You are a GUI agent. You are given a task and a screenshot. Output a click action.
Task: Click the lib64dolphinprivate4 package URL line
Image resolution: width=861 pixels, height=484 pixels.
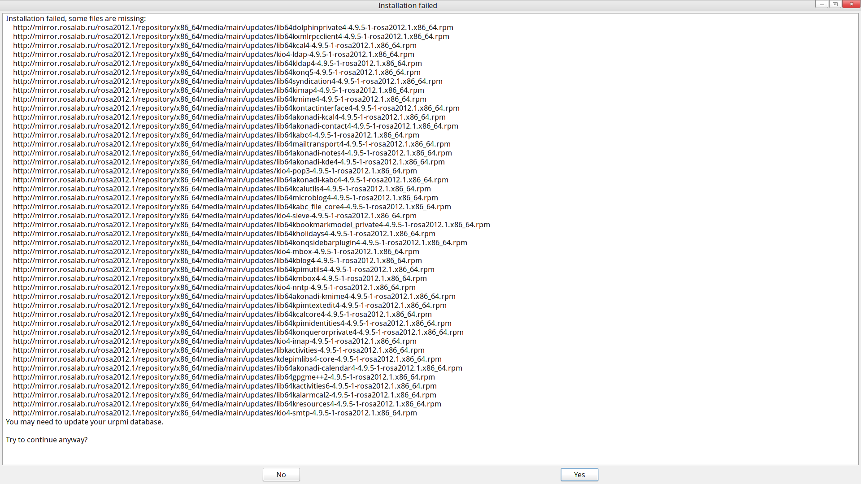[233, 27]
